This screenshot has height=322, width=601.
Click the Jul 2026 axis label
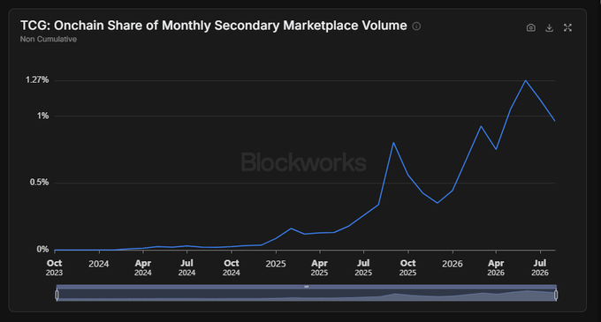coord(540,267)
